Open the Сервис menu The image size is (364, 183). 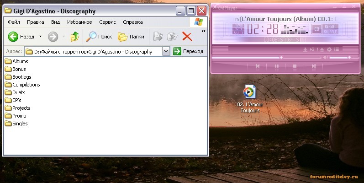pos(107,22)
